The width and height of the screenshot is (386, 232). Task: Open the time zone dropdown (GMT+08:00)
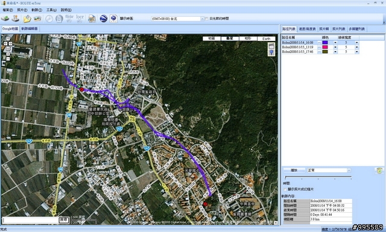tap(203, 19)
